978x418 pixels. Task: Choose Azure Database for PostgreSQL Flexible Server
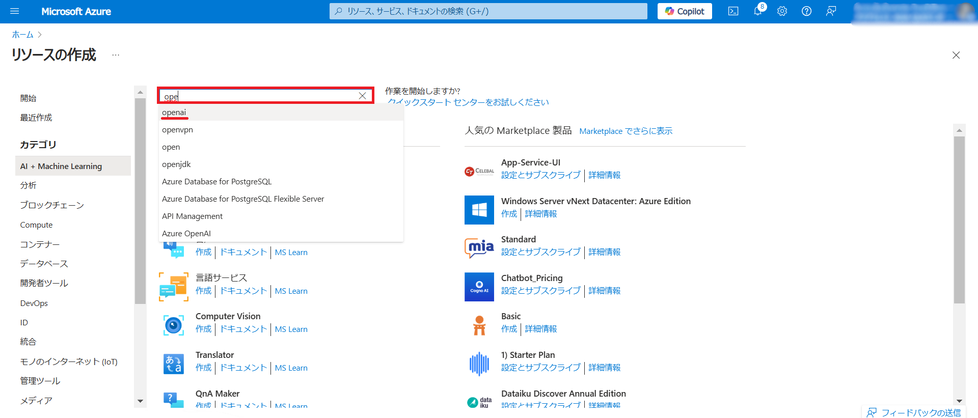coord(281,199)
